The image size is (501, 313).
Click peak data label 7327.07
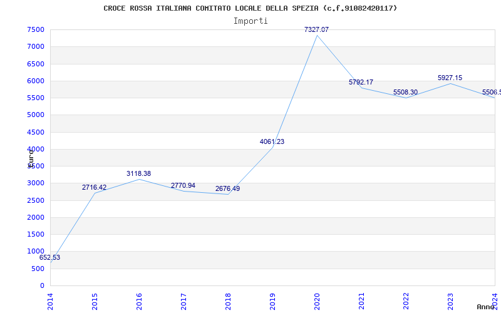tap(316, 29)
